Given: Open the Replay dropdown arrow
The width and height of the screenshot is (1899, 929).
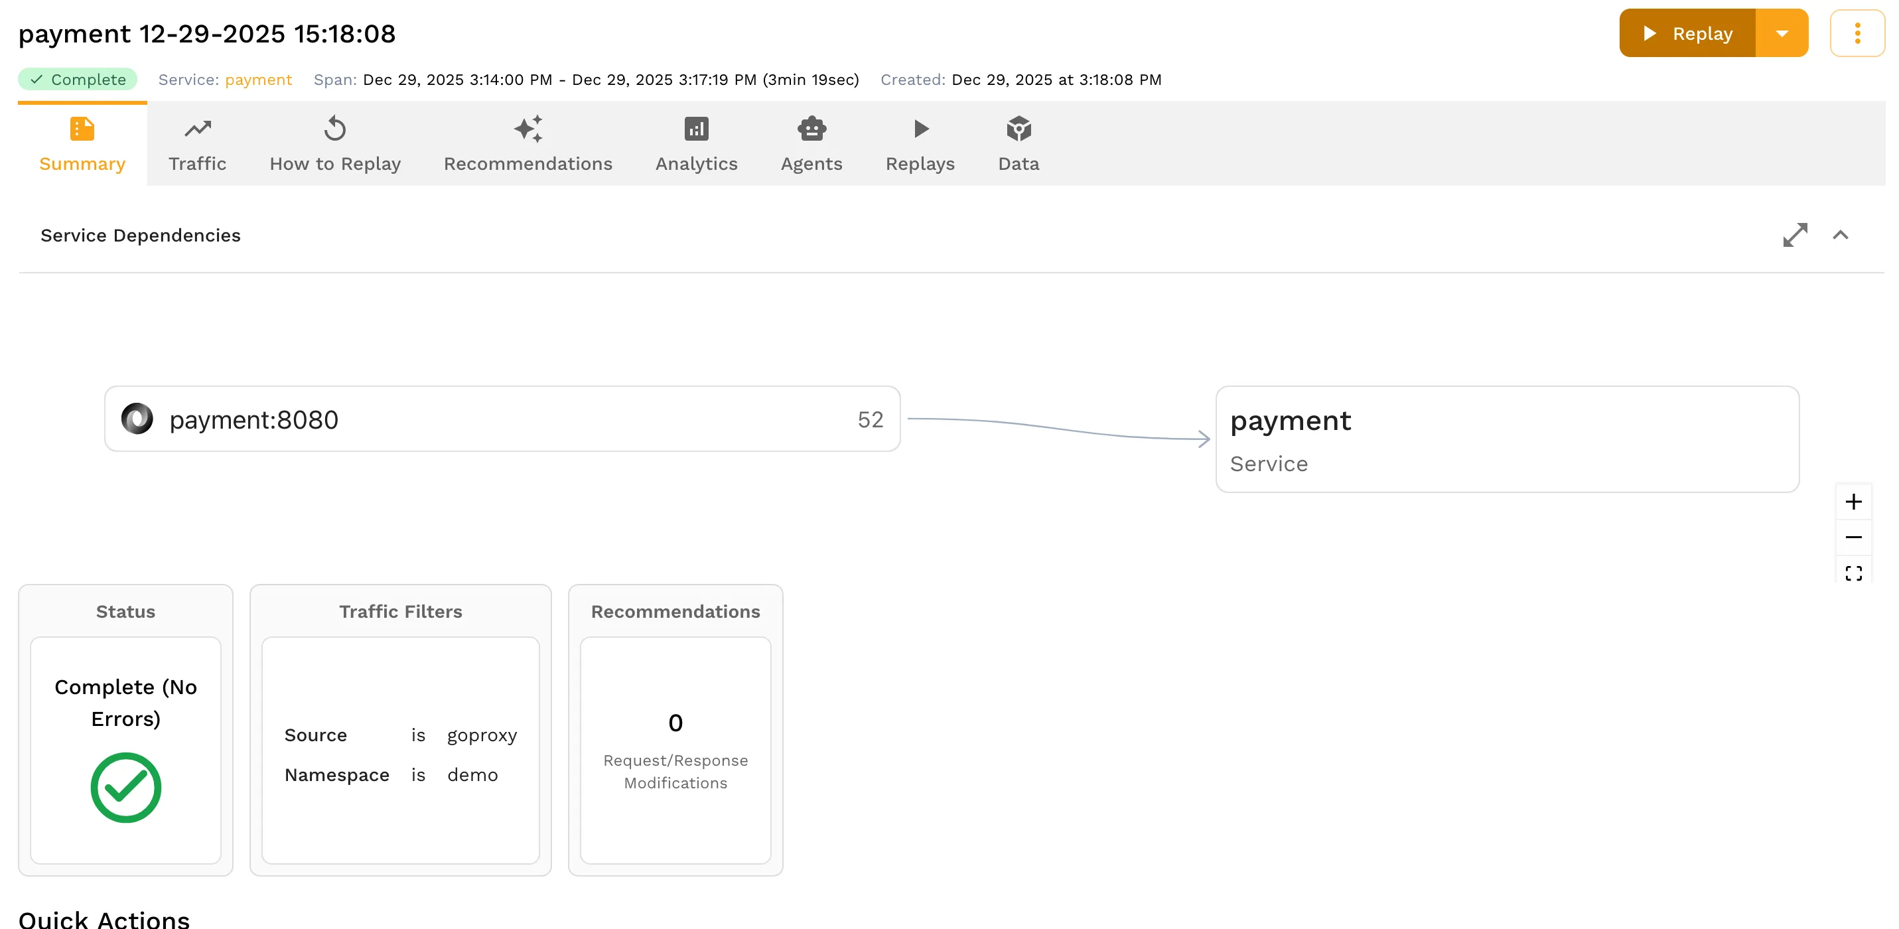Looking at the screenshot, I should [1784, 33].
